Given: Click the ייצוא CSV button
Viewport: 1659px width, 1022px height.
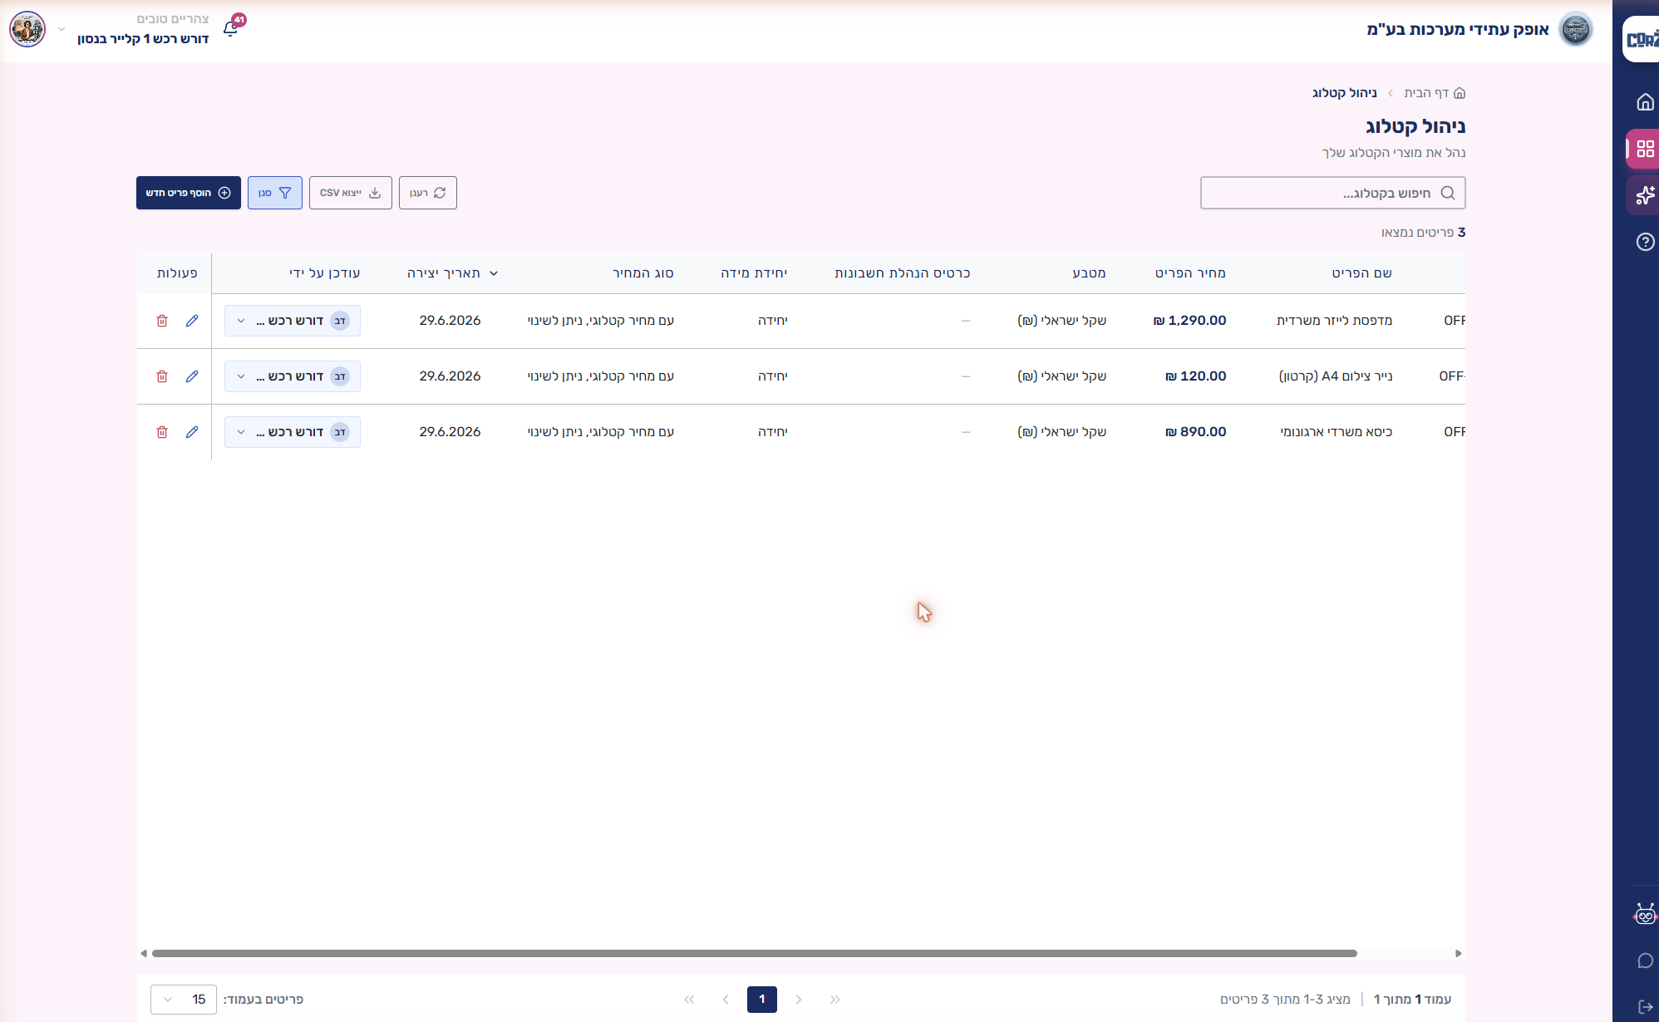Looking at the screenshot, I should click(x=351, y=193).
